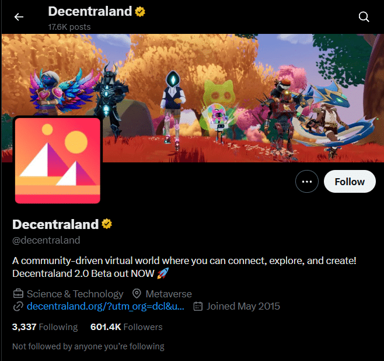
Task: View the 601.4K Followers list
Action: (x=126, y=327)
